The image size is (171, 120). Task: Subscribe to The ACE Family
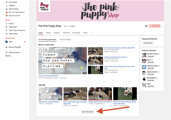pyautogui.click(x=150, y=56)
